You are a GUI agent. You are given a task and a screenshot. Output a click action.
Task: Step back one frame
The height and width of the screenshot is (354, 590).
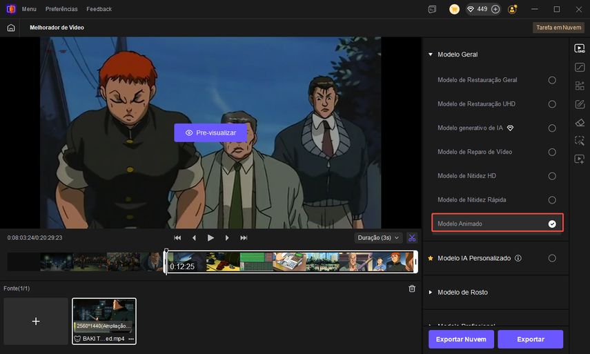click(x=194, y=238)
